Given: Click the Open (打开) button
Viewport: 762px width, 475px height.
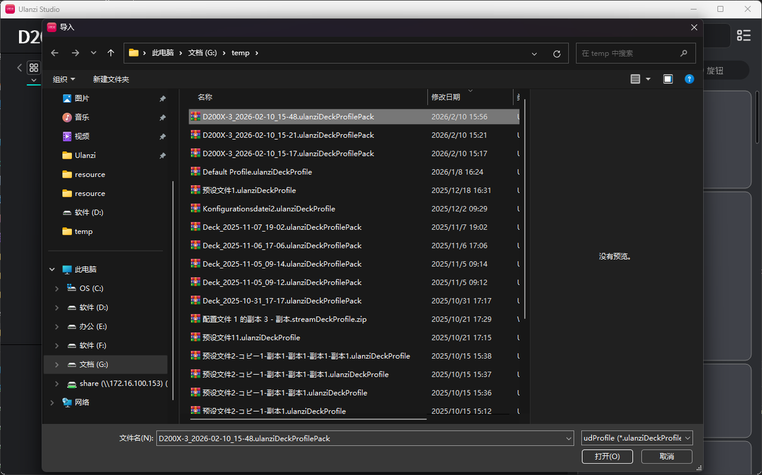Looking at the screenshot, I should coord(607,457).
